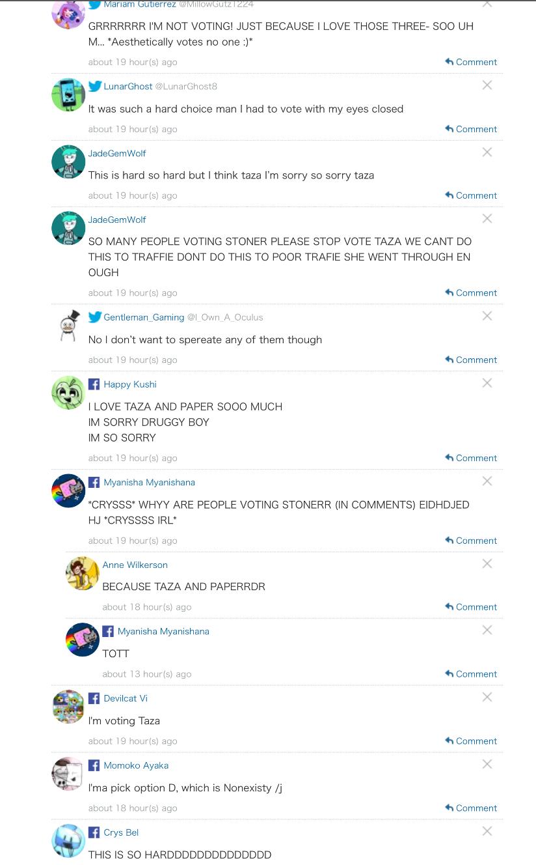Open LunarGhost's avatar picture
The image size is (536, 865).
(68, 95)
